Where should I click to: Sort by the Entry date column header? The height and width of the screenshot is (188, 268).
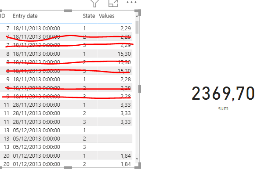point(25,16)
